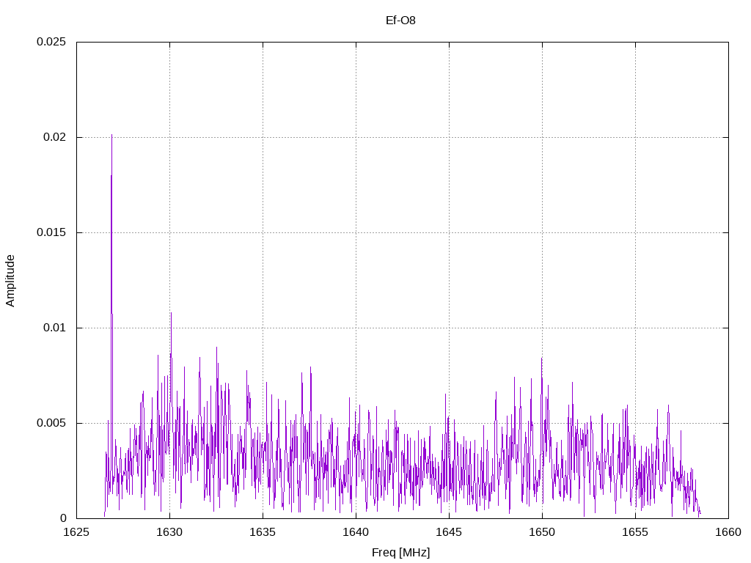The image size is (751, 563).
Task: Click the plot title Ef-O8
Action: tap(400, 20)
